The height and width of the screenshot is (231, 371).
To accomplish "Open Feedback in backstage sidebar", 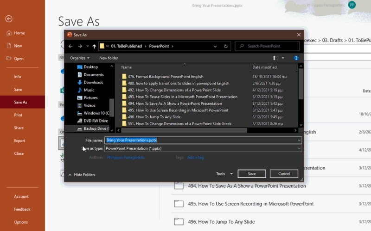I will click(x=22, y=209).
